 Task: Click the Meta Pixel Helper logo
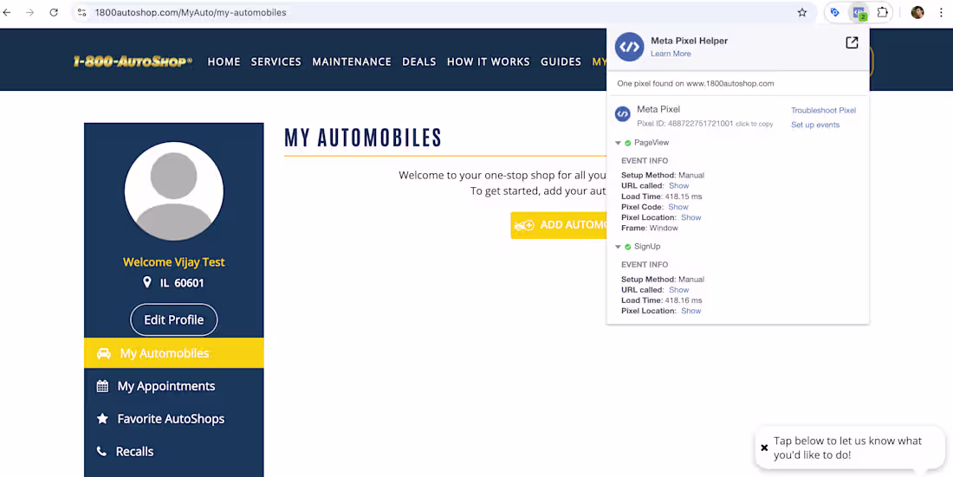coord(629,47)
